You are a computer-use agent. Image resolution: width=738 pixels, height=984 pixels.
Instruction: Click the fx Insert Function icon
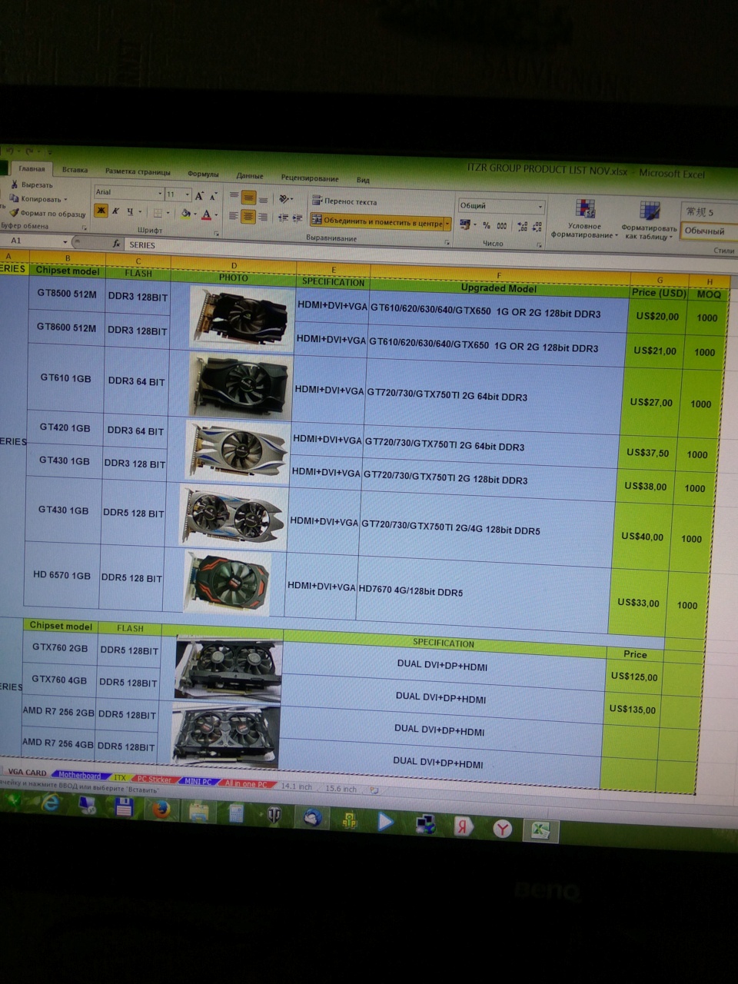(x=116, y=244)
